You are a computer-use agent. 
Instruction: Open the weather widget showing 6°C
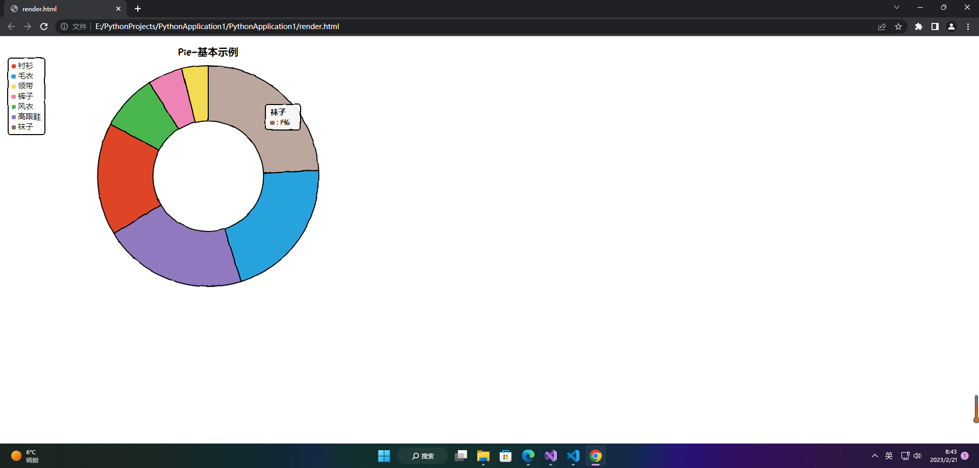coord(25,456)
